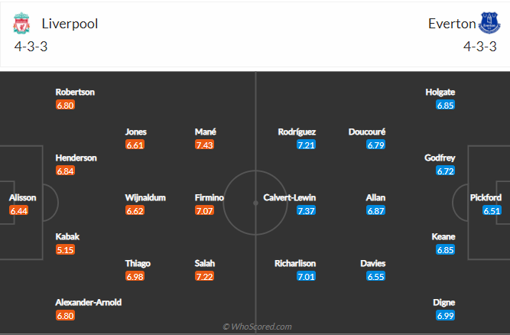Image resolution: width=510 pixels, height=335 pixels.
Task: Click the WhoScored.com watermark
Action: [x=257, y=327]
